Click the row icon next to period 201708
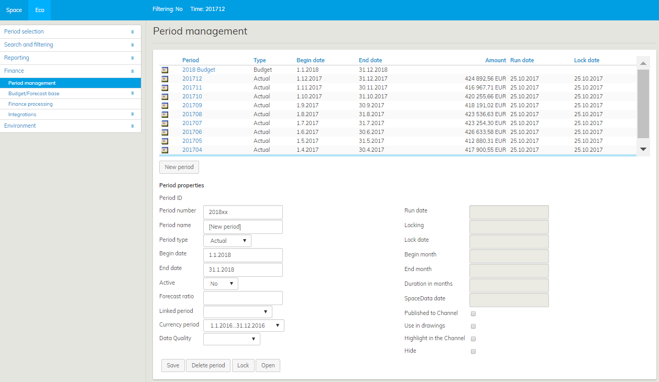The height and width of the screenshot is (382, 659). pos(165,114)
